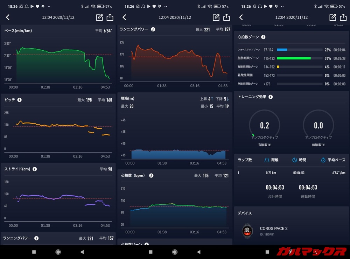This screenshot has width=350, height=259.
Task: Show info for ピッチ cadence chart
Action: coord(20,100)
